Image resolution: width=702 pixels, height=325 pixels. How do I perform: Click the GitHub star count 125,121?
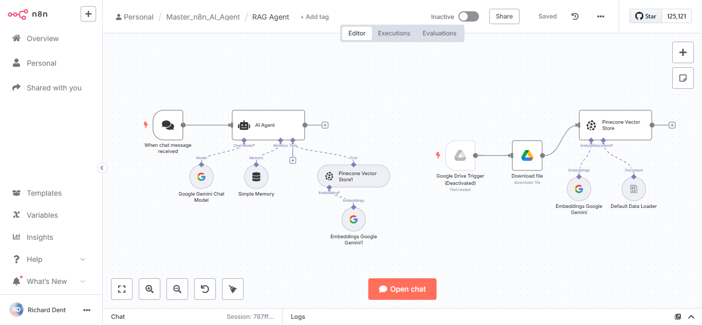coord(676,16)
